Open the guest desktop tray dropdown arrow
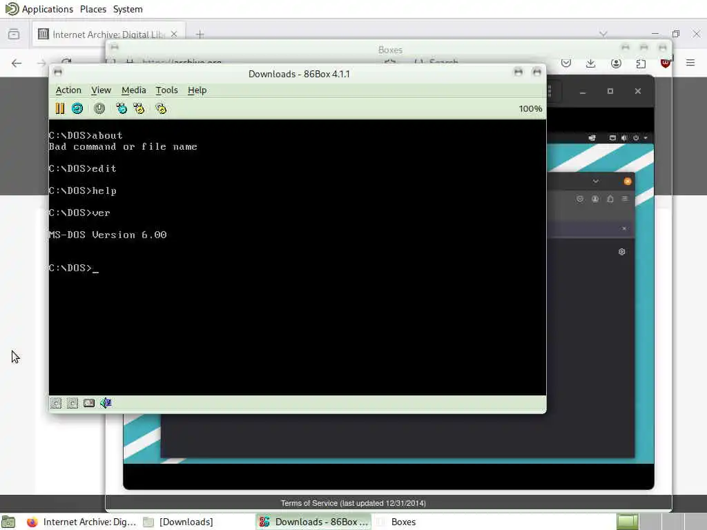This screenshot has height=530, width=707. coord(646,138)
